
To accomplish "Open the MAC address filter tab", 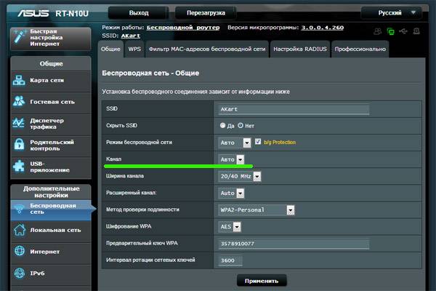I will click(x=207, y=49).
